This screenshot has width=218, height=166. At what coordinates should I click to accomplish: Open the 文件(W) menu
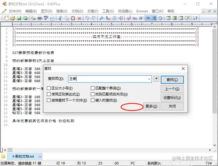pyautogui.click(x=15, y=11)
